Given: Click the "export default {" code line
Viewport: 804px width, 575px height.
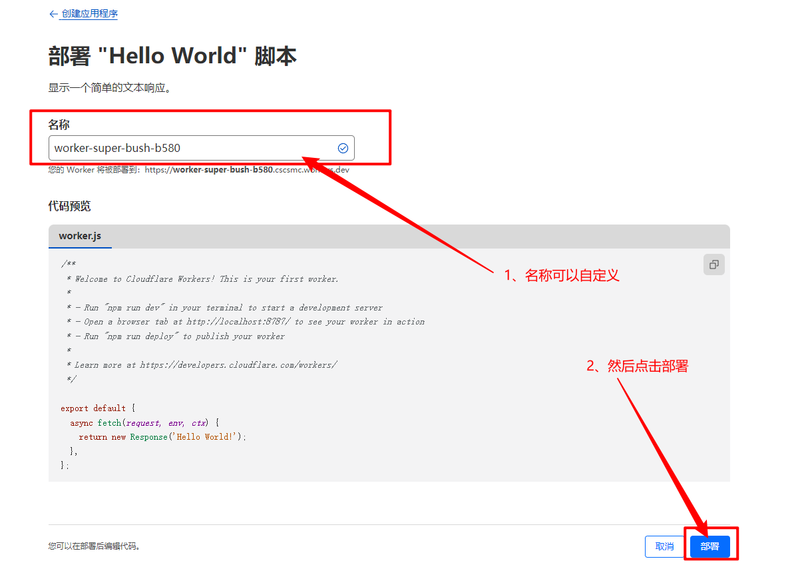Looking at the screenshot, I should click(97, 408).
